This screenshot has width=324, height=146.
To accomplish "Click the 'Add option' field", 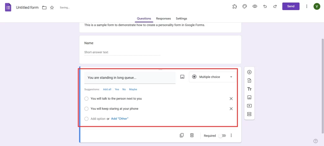I will pos(98,119).
